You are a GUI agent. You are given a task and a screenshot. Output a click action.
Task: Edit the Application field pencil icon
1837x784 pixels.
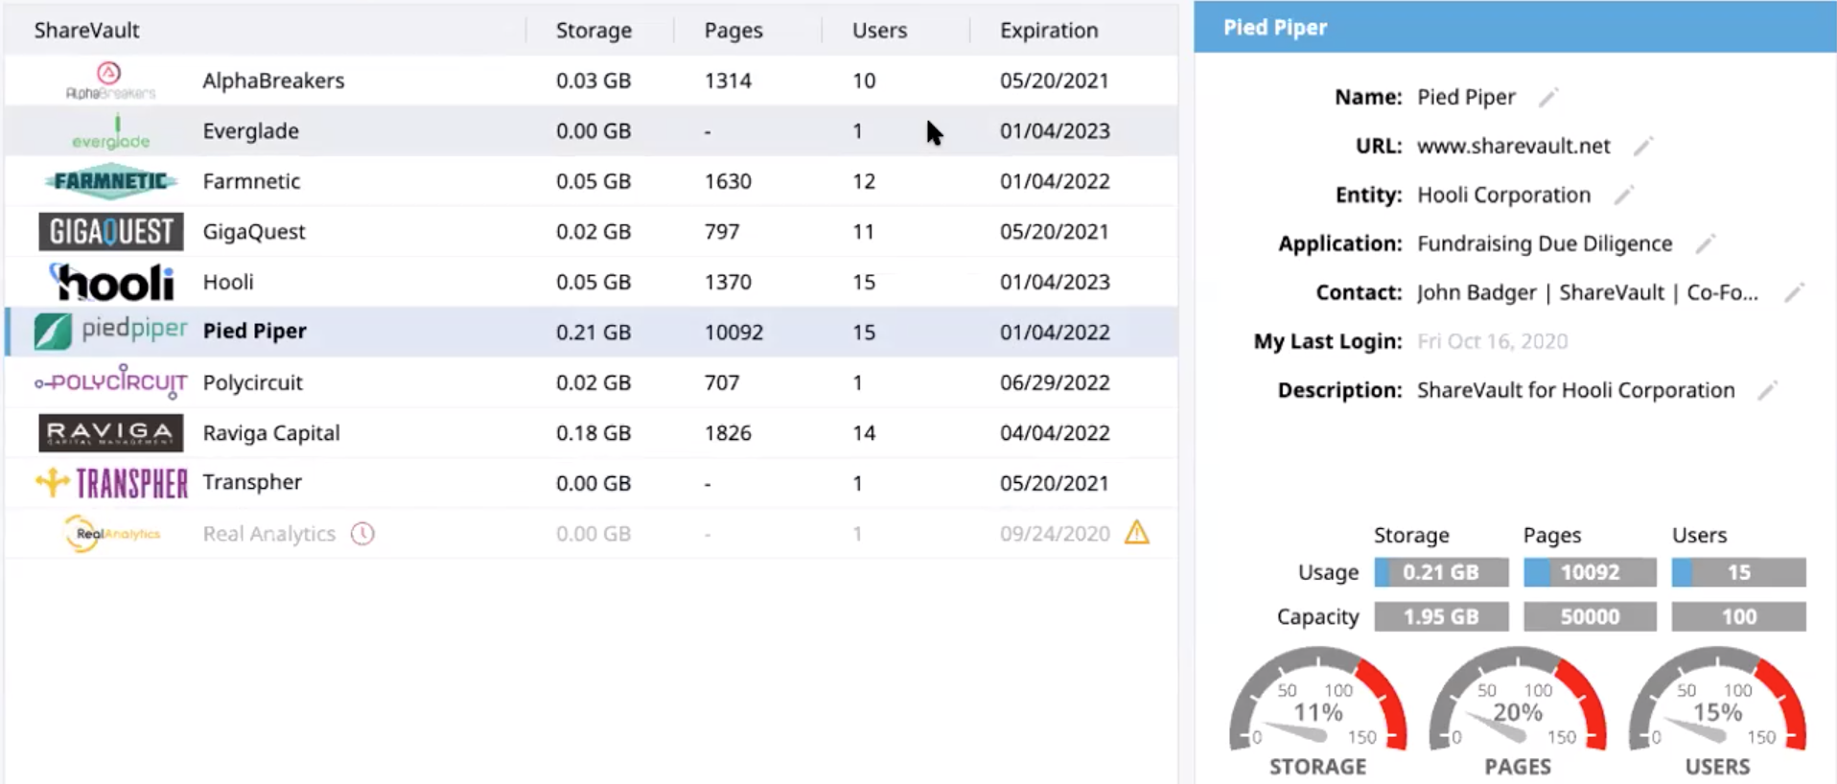1705,243
